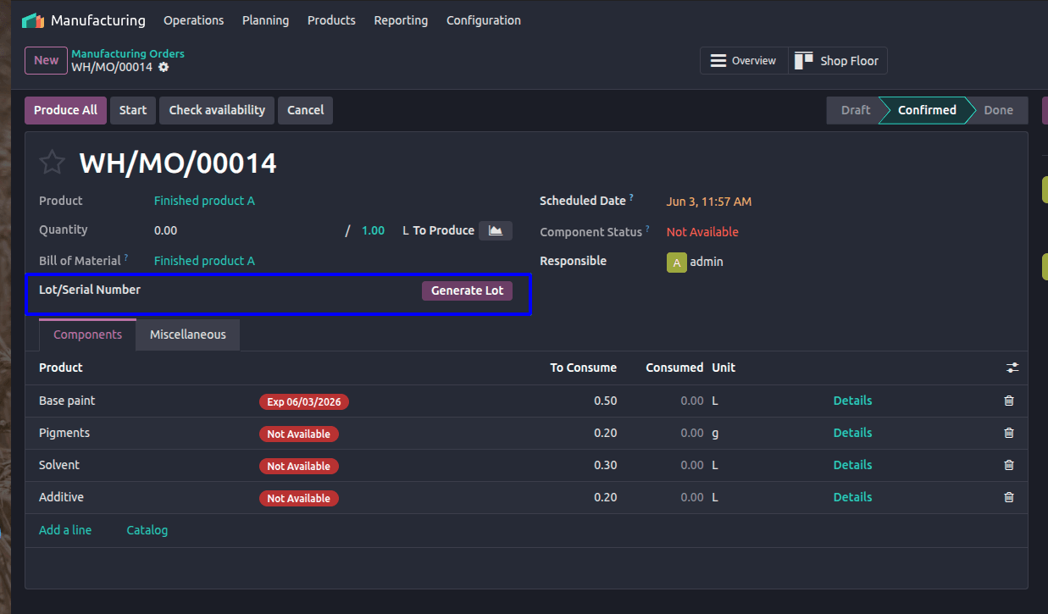The width and height of the screenshot is (1048, 614).
Task: Open the Shop Floor view
Action: tap(838, 61)
